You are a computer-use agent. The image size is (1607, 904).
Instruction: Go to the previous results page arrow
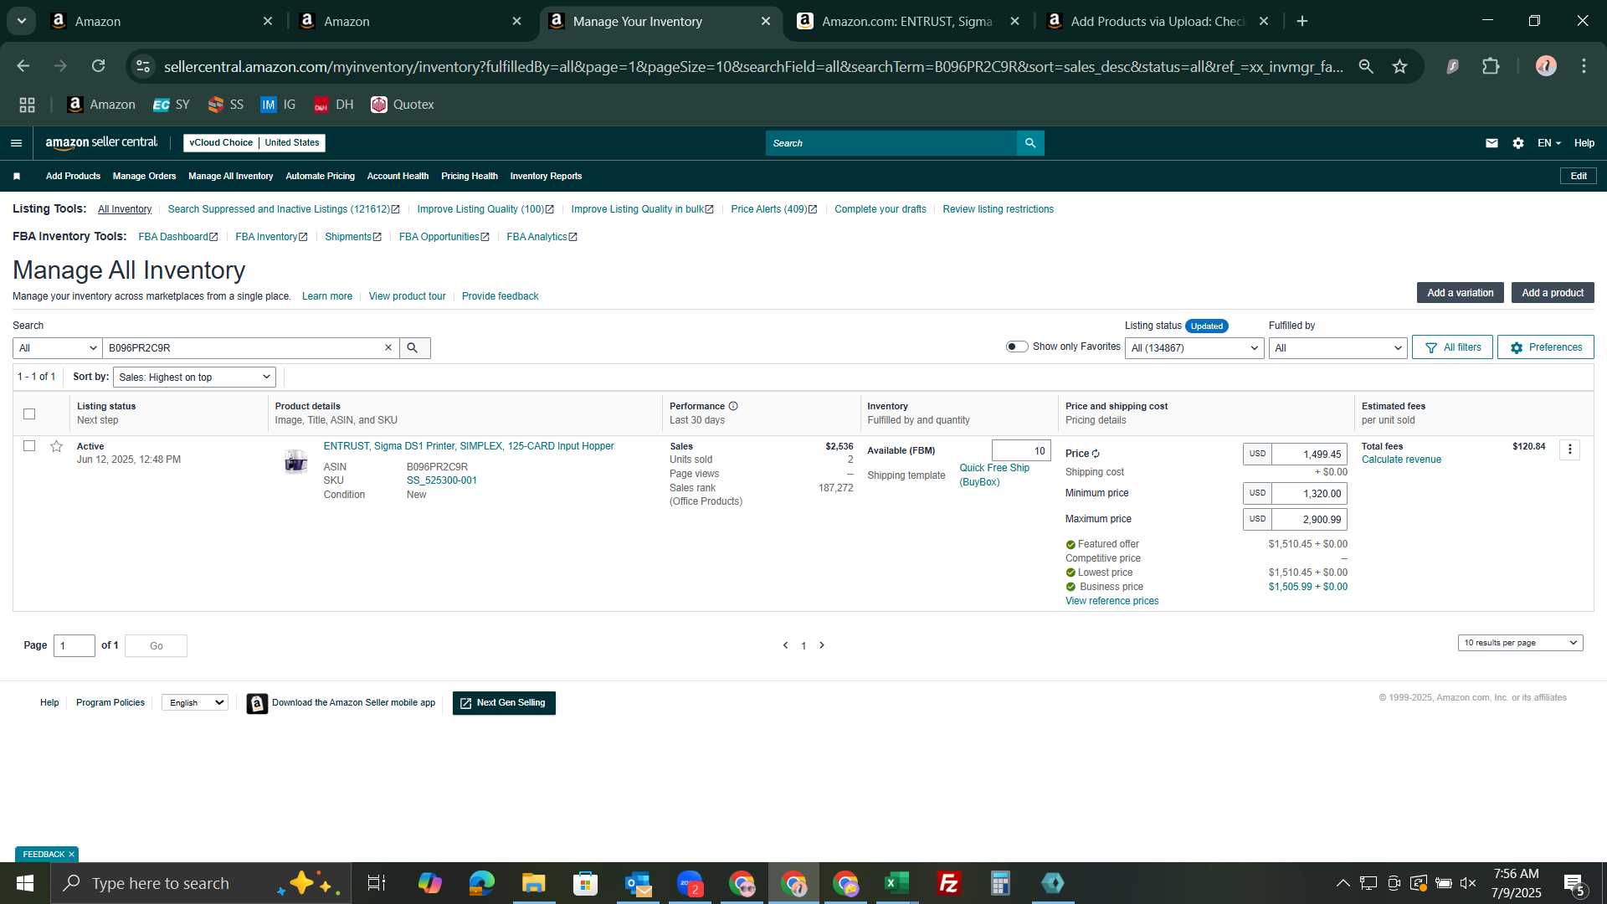click(x=785, y=645)
